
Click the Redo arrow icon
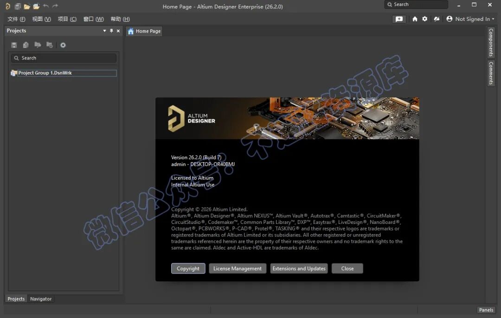(x=55, y=6)
